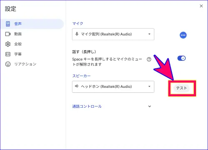
Task: Open the 全般 general settings tab
Action: click(x=32, y=44)
